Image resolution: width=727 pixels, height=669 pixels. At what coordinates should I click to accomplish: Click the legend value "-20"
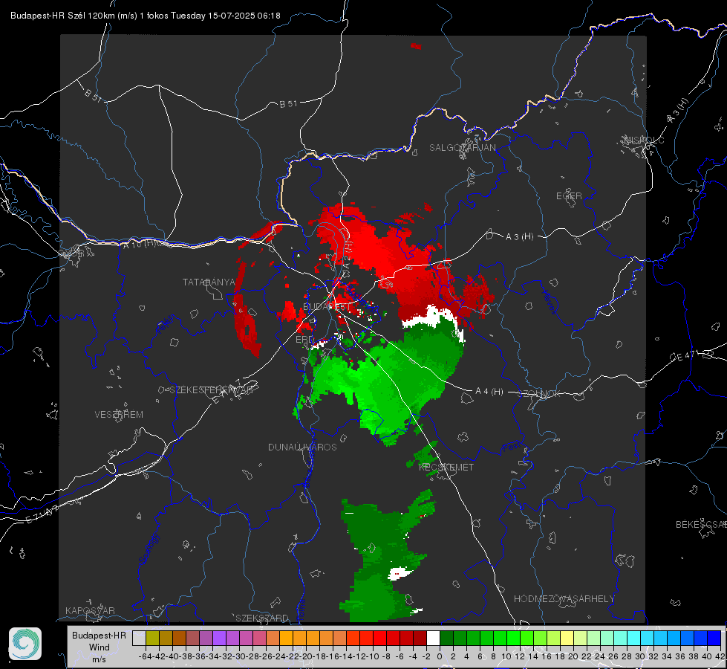click(307, 656)
